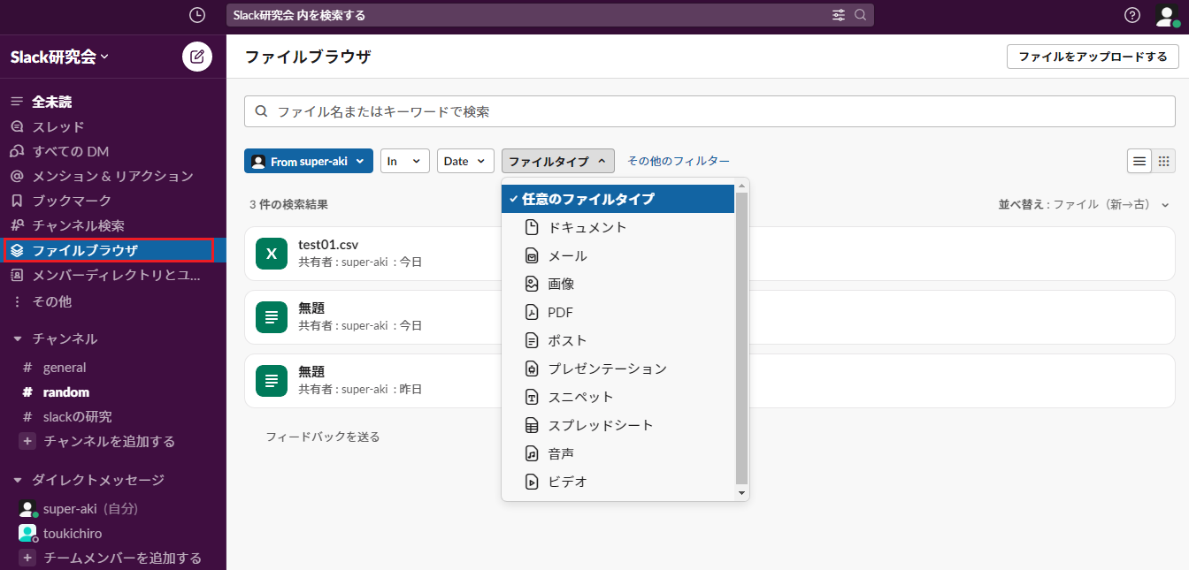Open the history clock icon
The image size is (1189, 570).
(x=197, y=15)
